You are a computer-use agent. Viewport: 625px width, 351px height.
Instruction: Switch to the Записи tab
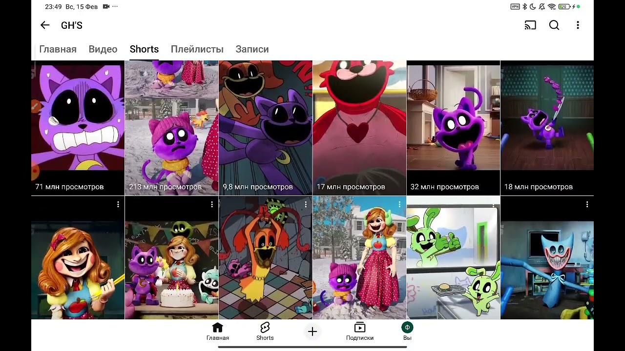pyautogui.click(x=252, y=49)
